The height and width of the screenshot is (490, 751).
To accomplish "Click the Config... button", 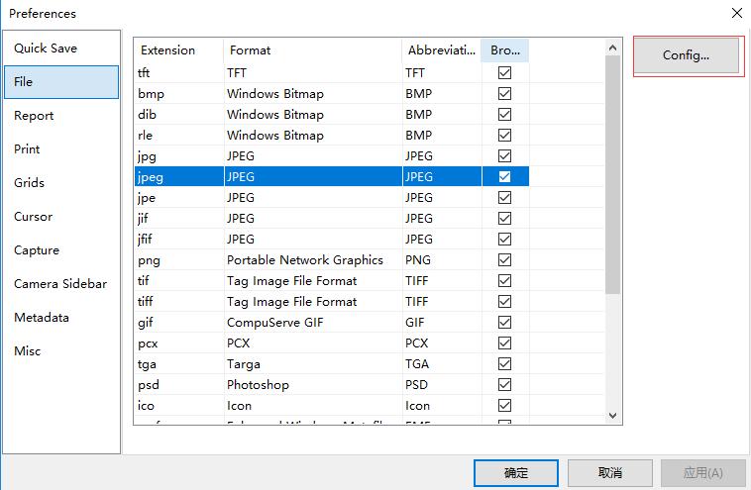I will [687, 56].
